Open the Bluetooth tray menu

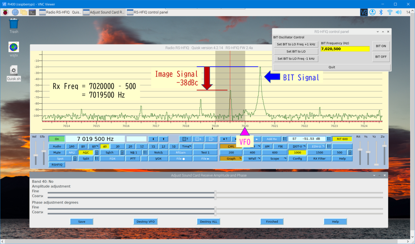(x=381, y=12)
